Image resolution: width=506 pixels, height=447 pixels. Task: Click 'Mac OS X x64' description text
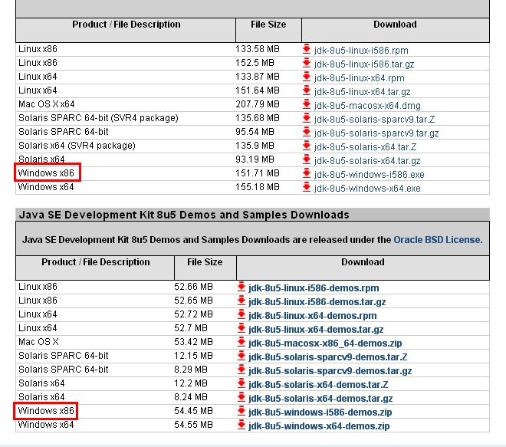[47, 104]
